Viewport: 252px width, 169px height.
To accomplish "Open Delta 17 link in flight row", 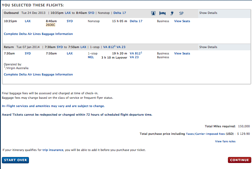I will tap(136, 21).
